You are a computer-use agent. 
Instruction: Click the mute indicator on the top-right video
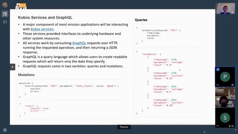pos(232,12)
